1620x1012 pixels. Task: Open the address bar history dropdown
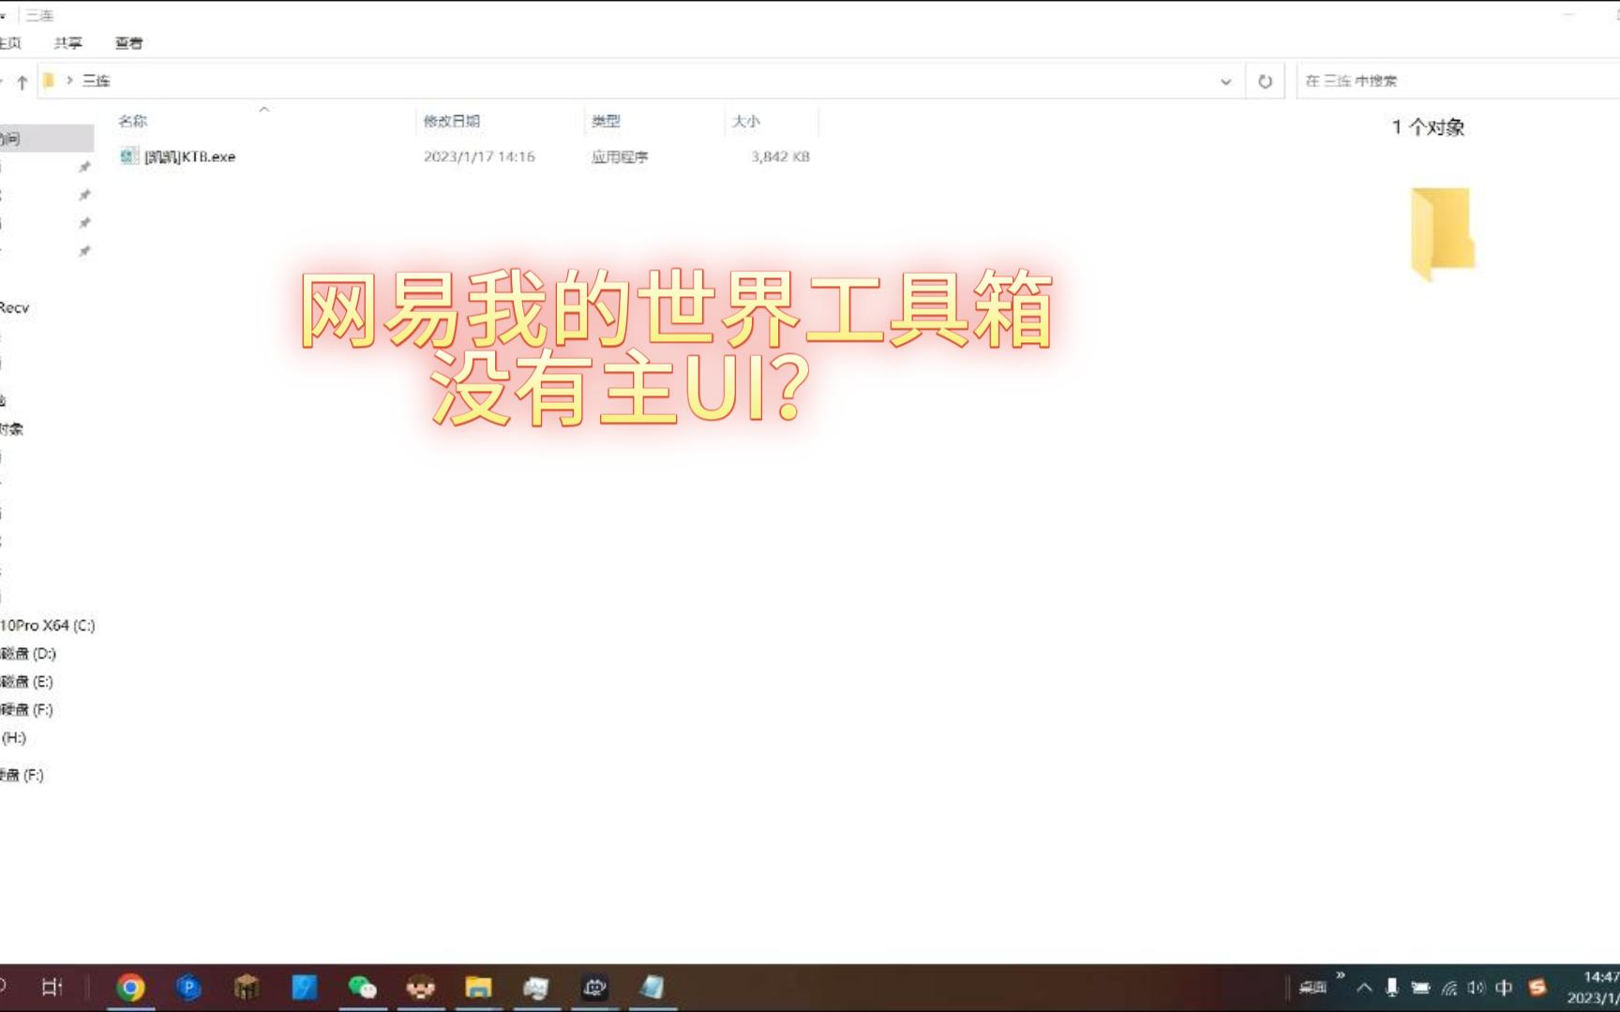point(1225,82)
